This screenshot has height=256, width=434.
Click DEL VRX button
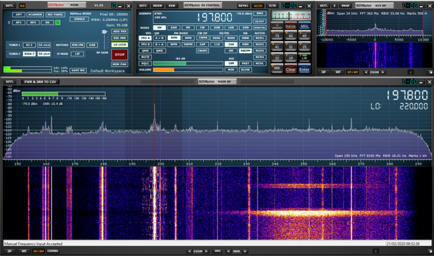coord(119,38)
